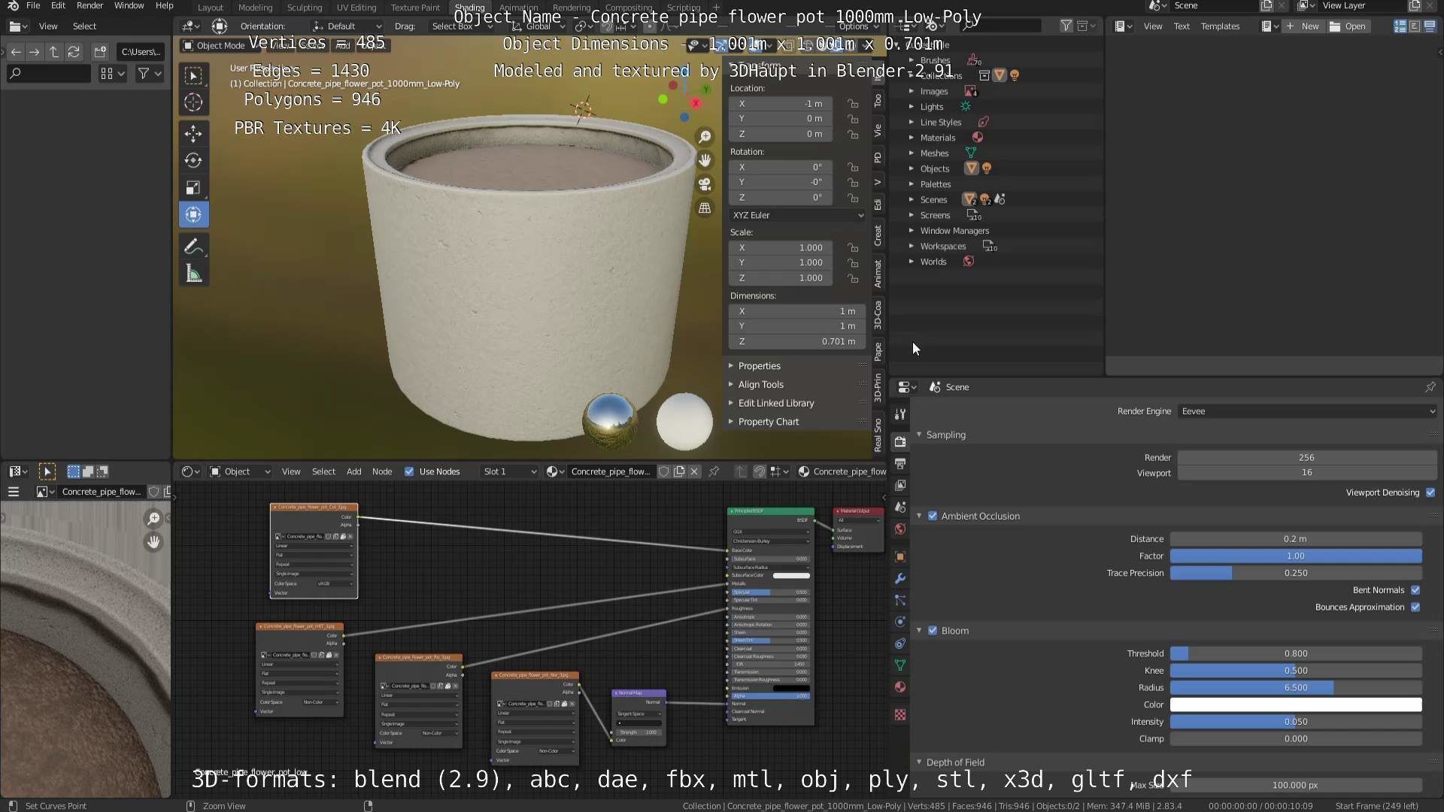Open Material properties tab (red sphere icon)
The width and height of the screenshot is (1444, 812).
pos(900,687)
